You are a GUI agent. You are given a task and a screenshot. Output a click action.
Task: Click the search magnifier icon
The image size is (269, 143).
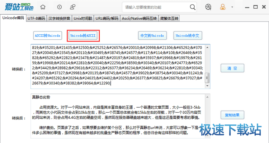coord(193,7)
